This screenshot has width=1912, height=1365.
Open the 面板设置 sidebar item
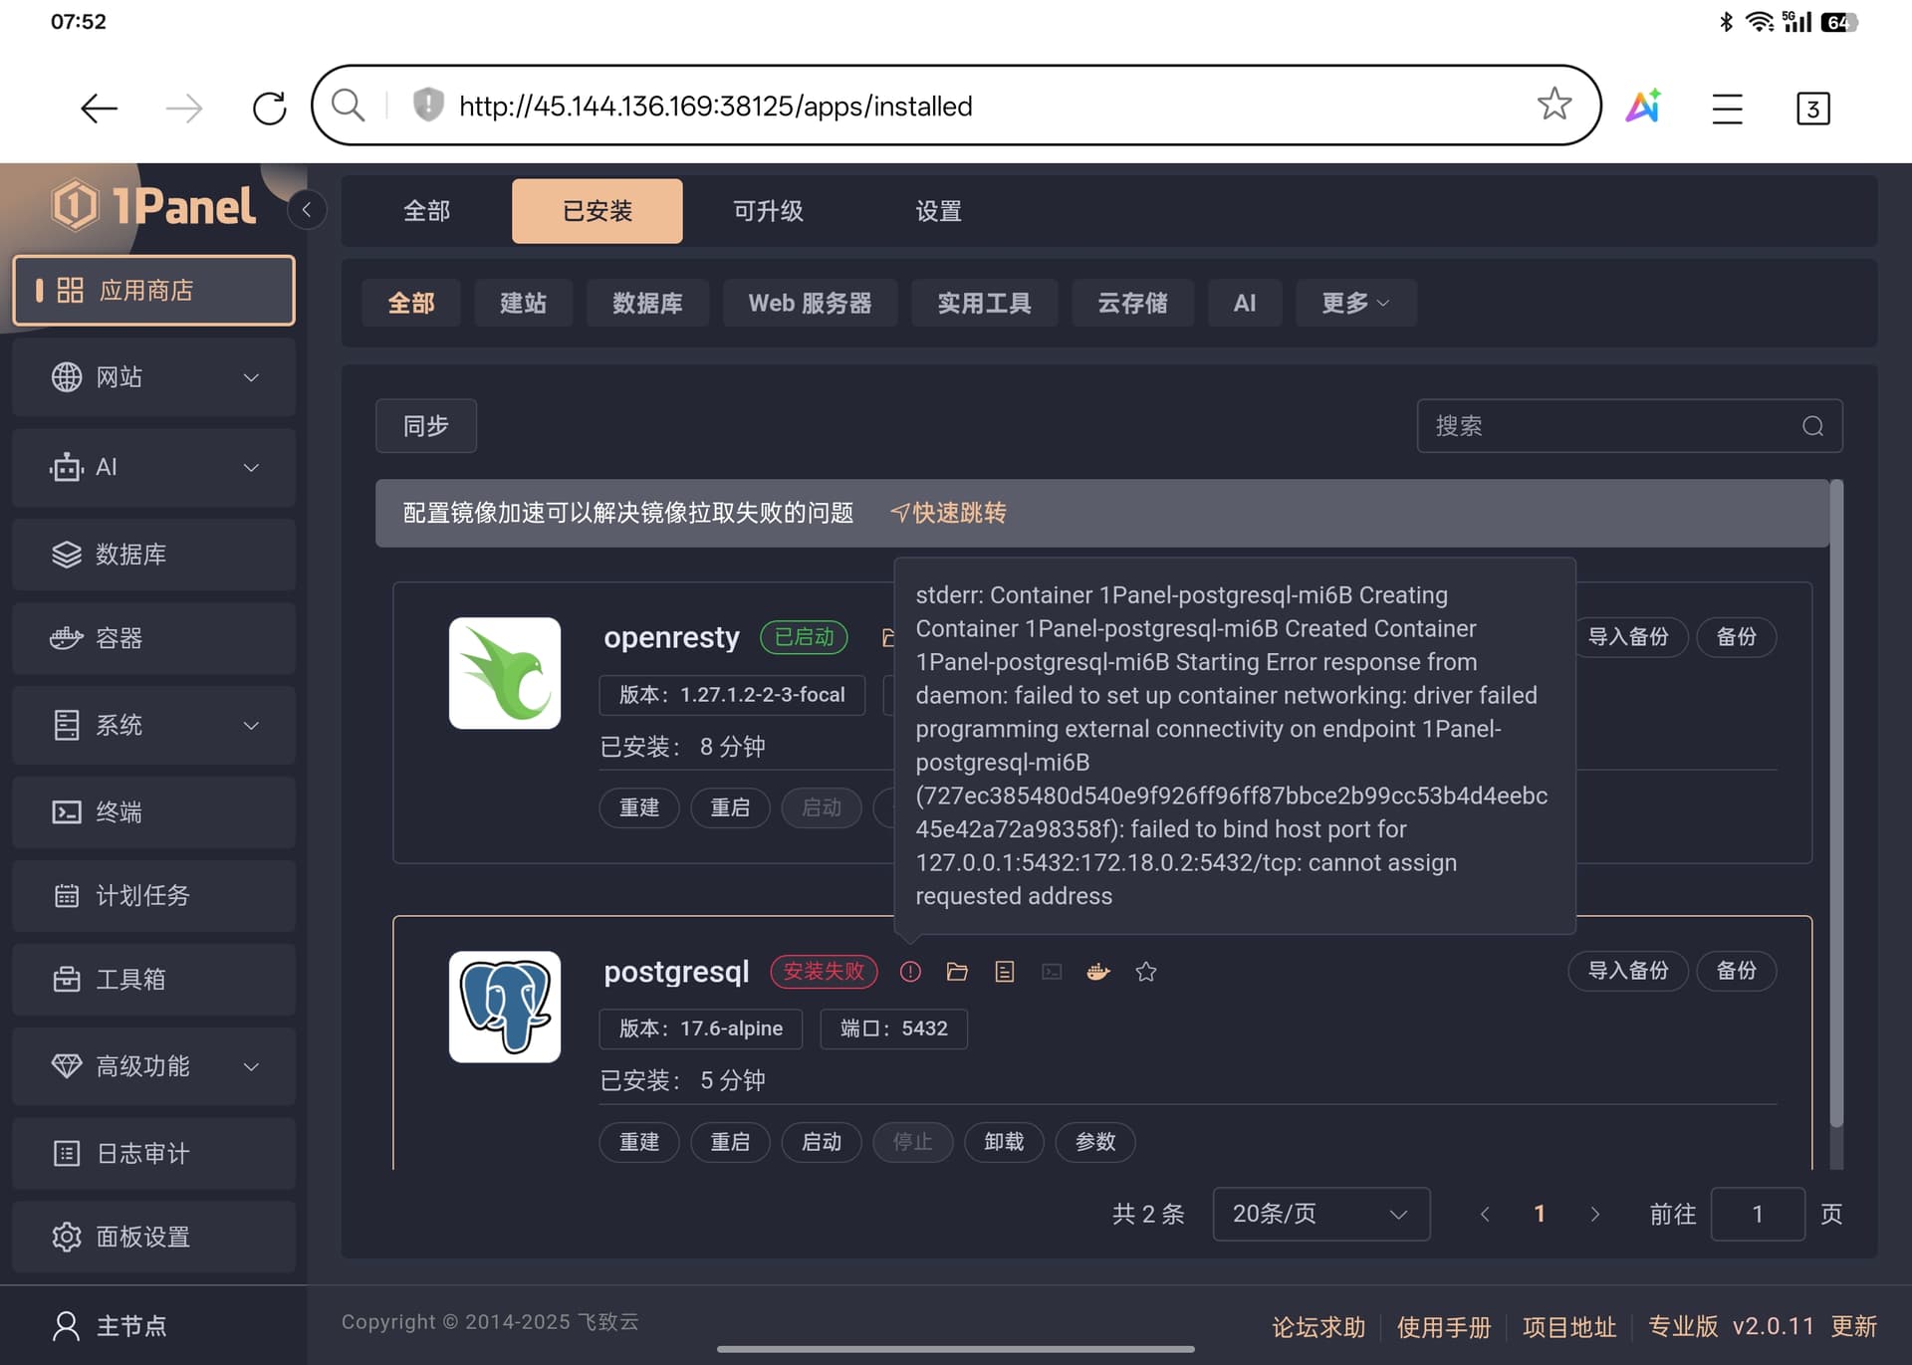coord(153,1238)
